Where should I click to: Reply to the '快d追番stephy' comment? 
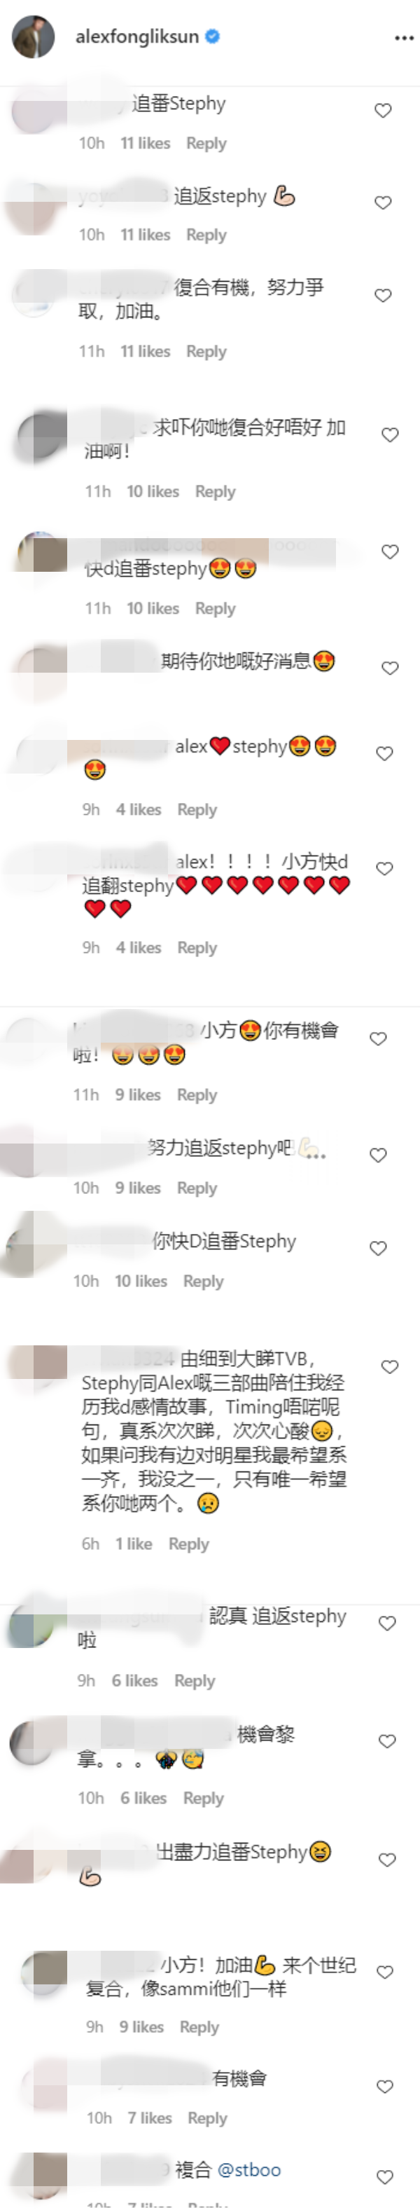click(215, 608)
